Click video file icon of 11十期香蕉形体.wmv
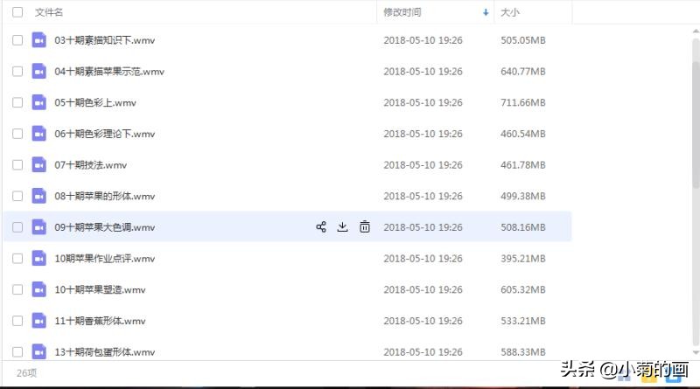The width and height of the screenshot is (700, 389). pos(39,321)
